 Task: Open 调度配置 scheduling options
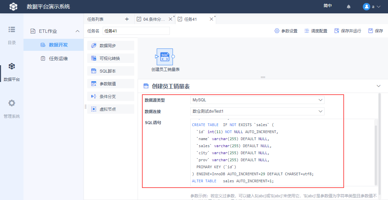316,31
